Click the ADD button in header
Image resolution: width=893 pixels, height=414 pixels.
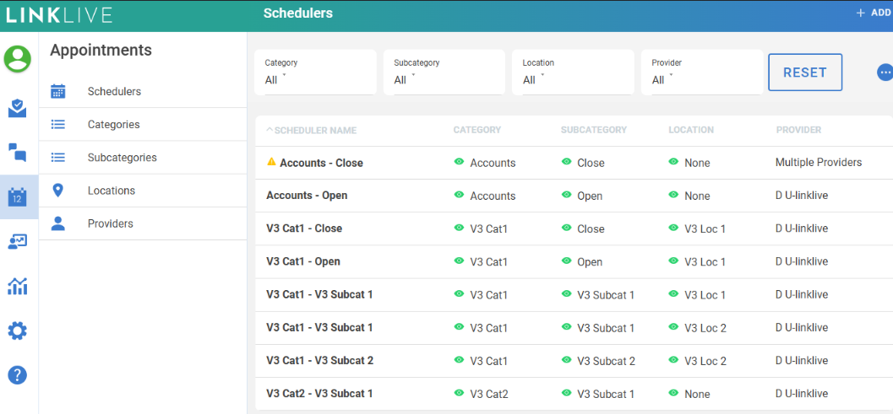(x=874, y=13)
